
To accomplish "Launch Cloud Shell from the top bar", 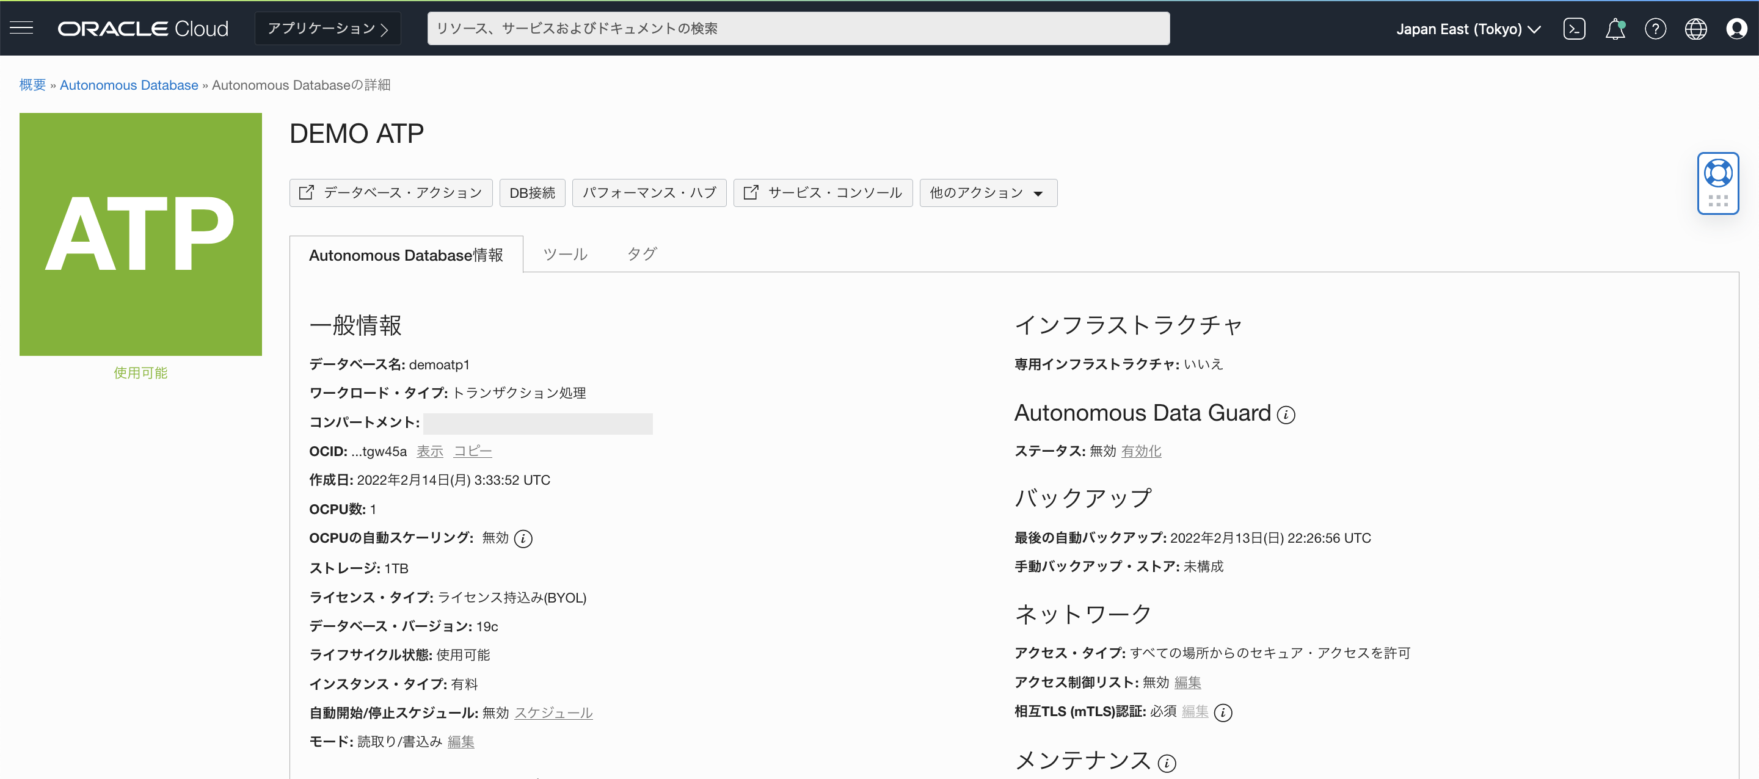I will point(1575,28).
